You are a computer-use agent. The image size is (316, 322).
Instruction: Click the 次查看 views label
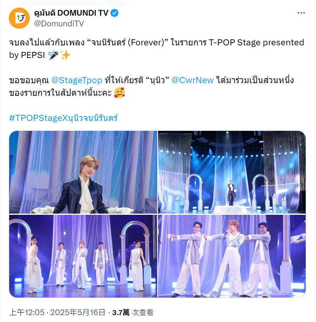[142, 312]
